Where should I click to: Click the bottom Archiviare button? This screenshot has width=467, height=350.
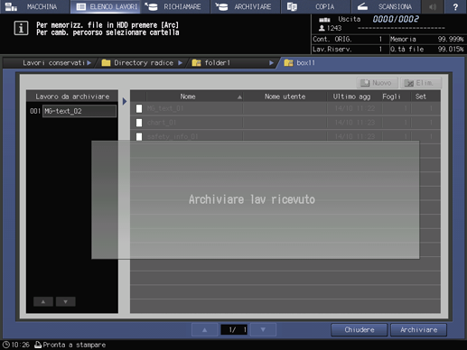pyautogui.click(x=418, y=330)
